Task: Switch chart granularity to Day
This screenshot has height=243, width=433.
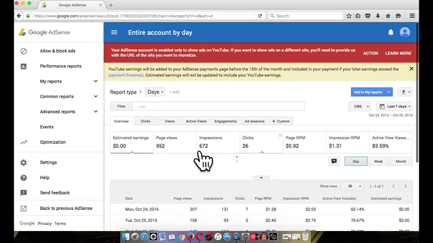Action: click(x=356, y=161)
